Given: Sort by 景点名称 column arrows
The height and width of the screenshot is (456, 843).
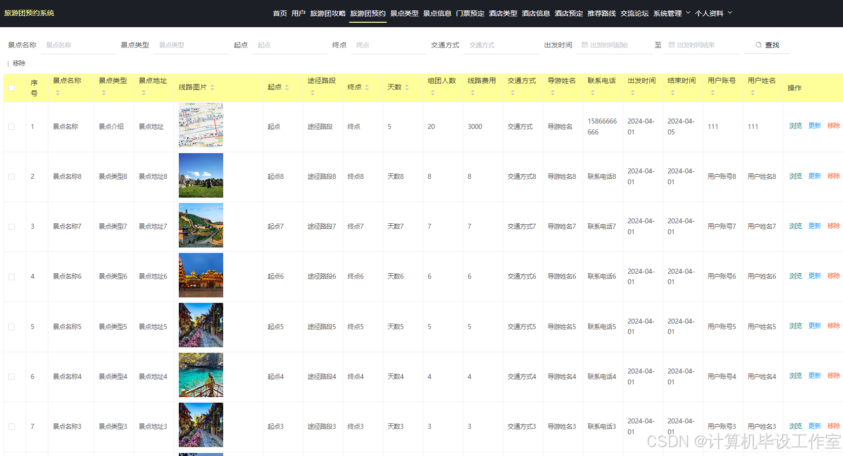Looking at the screenshot, I should [x=58, y=92].
